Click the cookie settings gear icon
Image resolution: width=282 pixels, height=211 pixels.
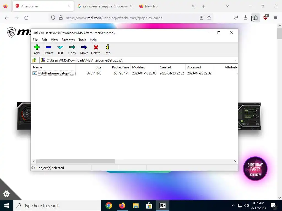click(x=7, y=194)
